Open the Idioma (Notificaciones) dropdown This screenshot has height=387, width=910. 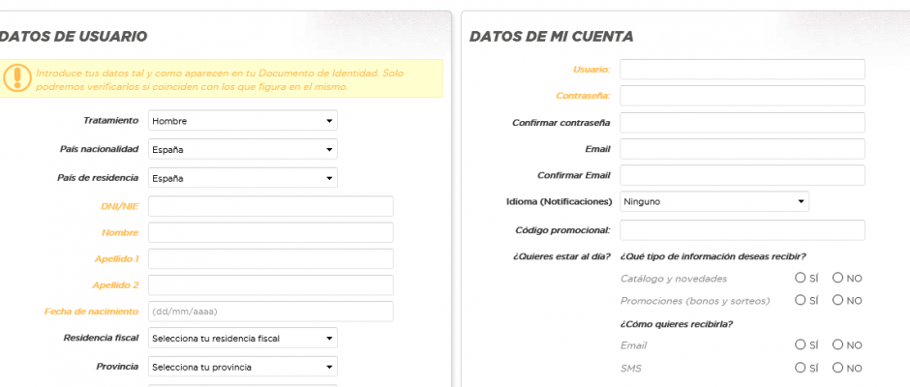tap(714, 201)
